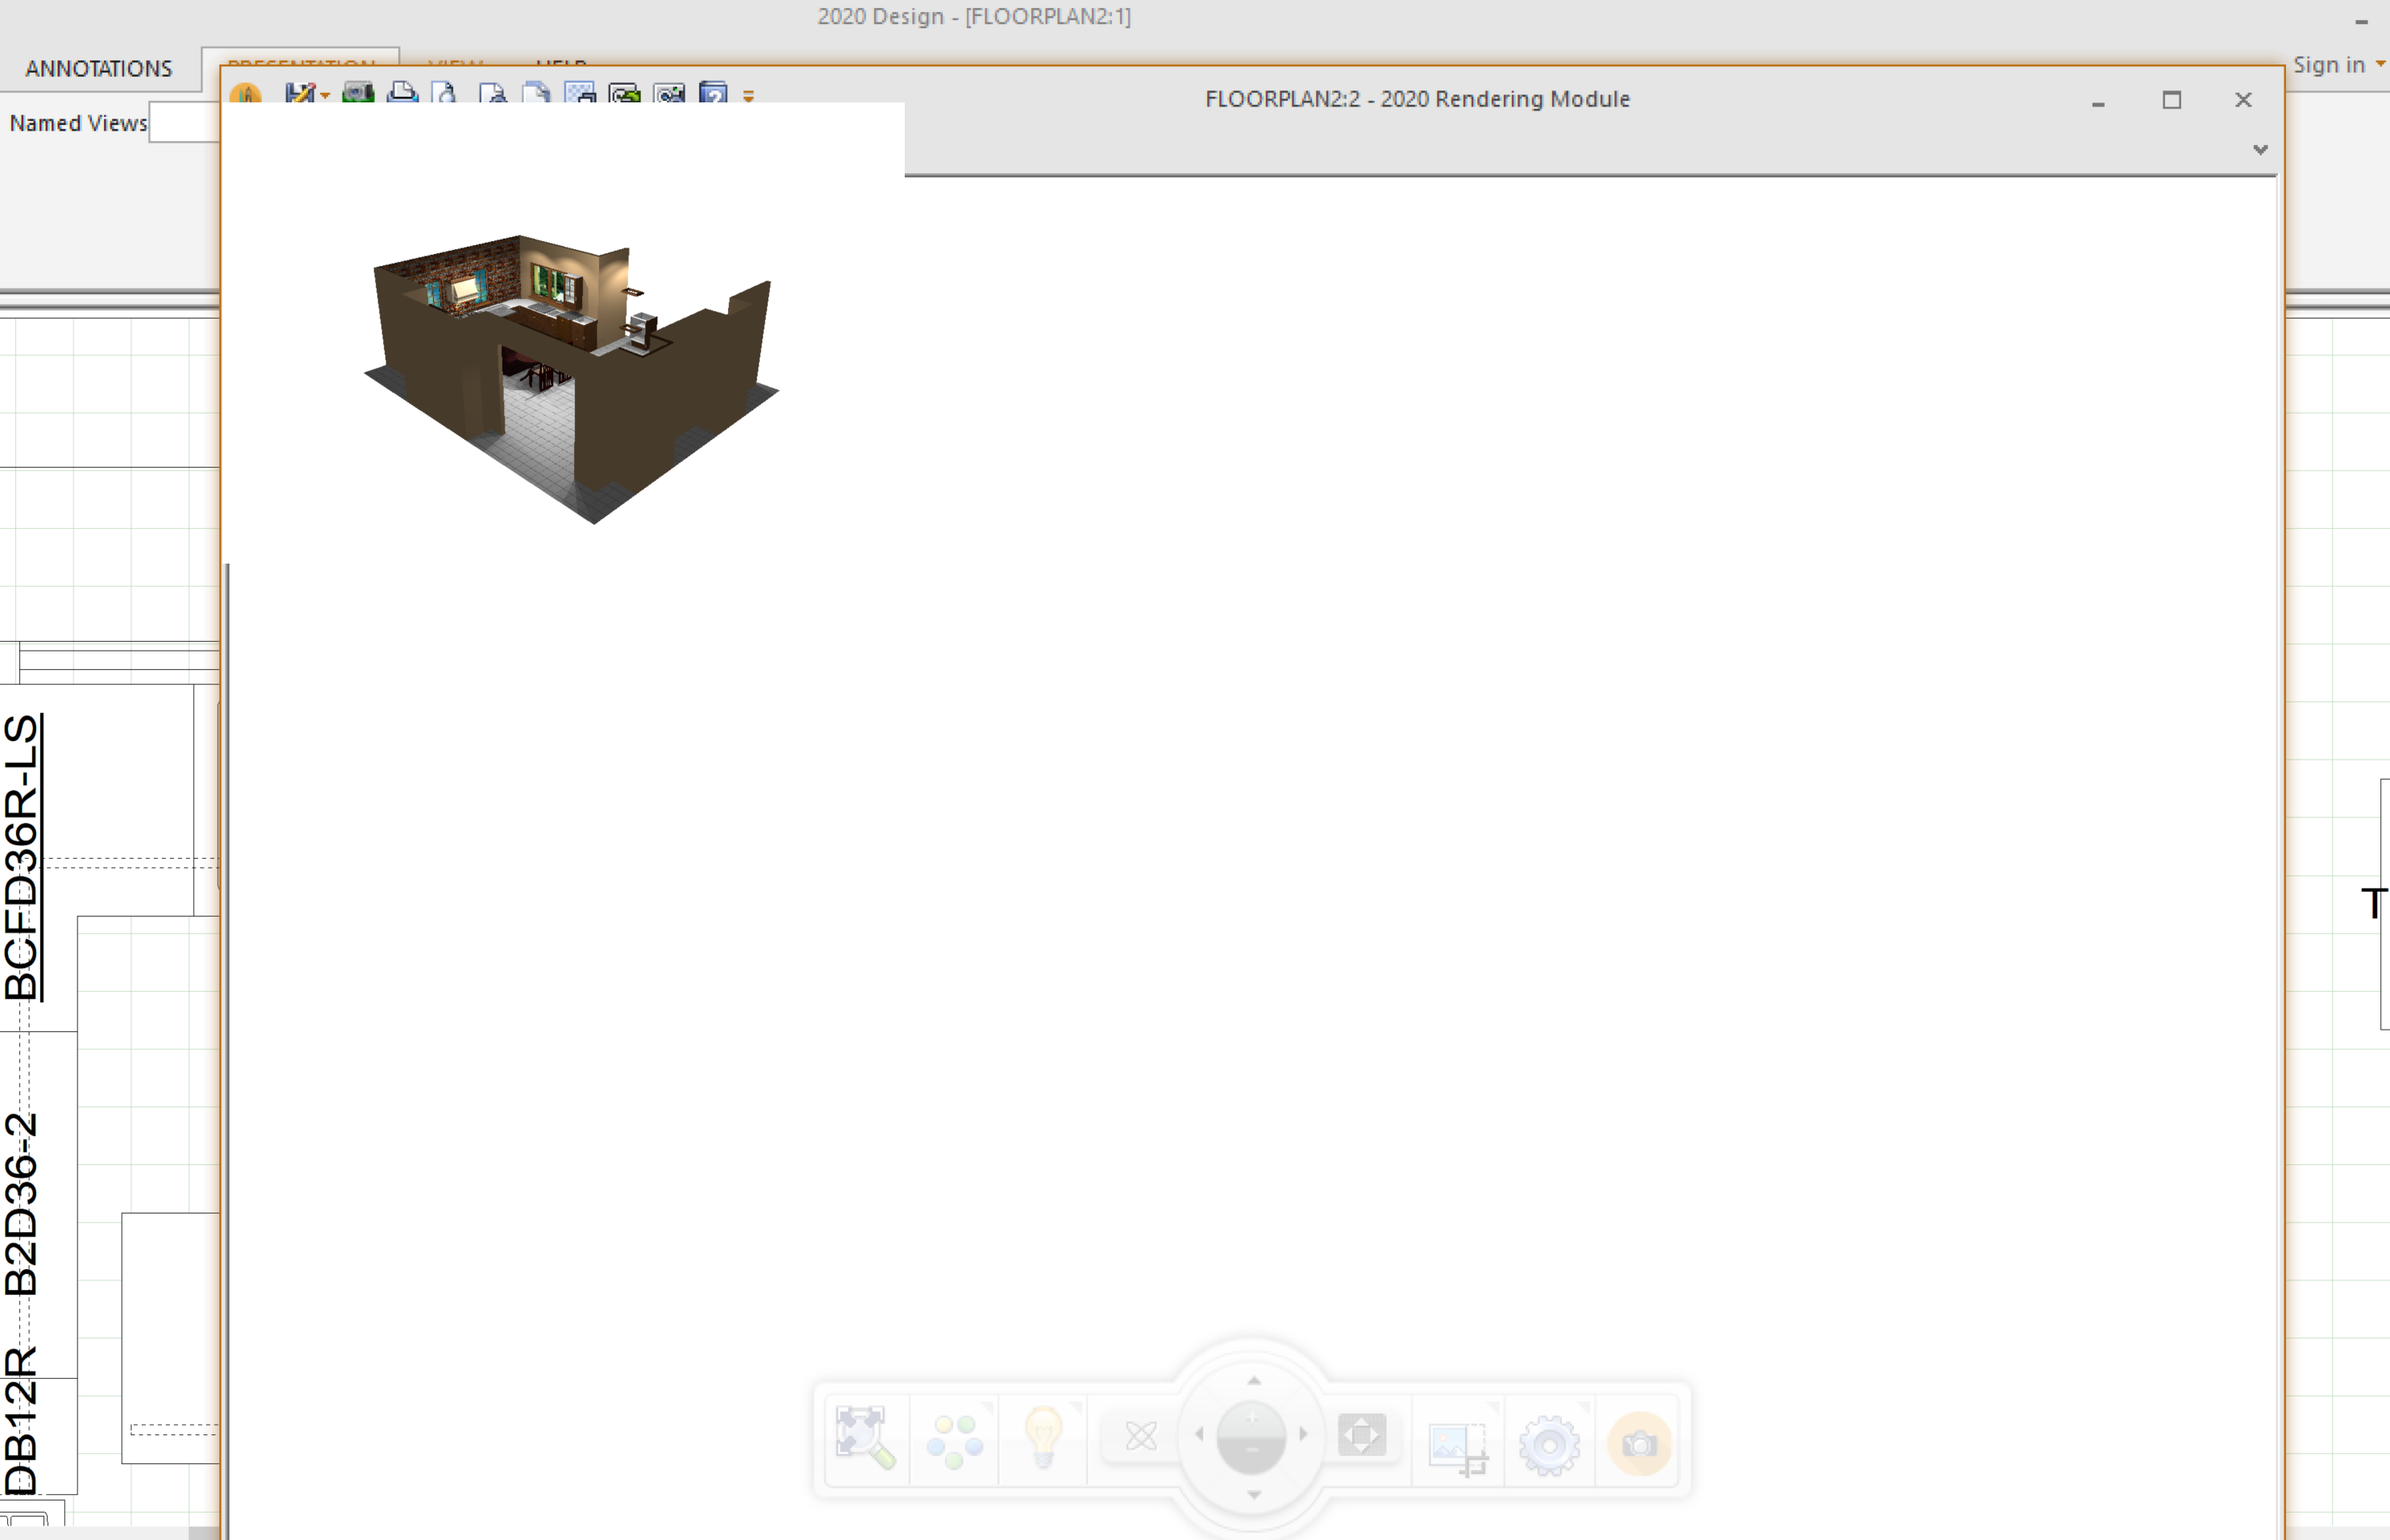
Task: Close the Rendering Module window
Action: tap(2243, 100)
